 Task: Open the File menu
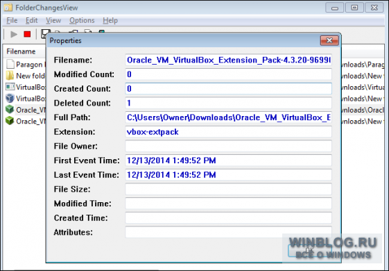(x=12, y=20)
